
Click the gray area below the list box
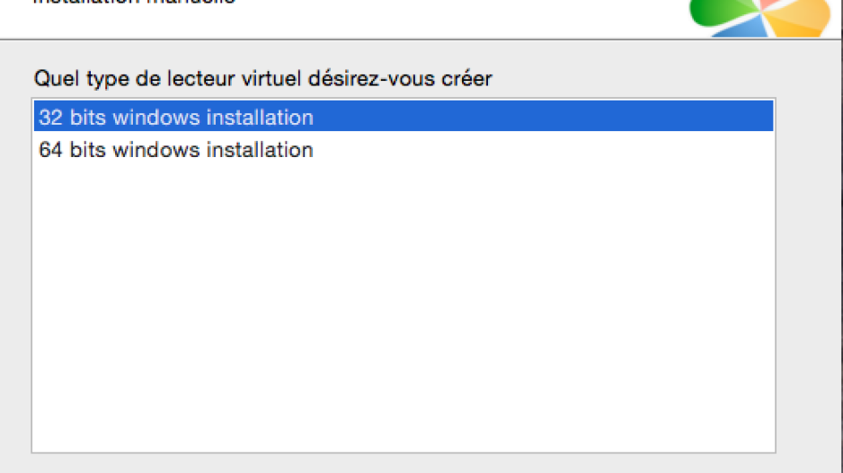(x=404, y=463)
